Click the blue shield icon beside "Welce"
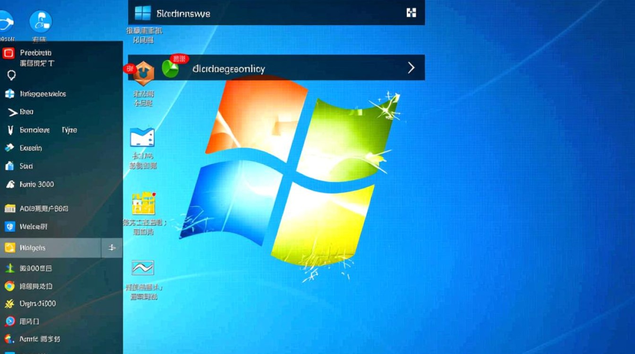The width and height of the screenshot is (635, 354). coord(10,227)
